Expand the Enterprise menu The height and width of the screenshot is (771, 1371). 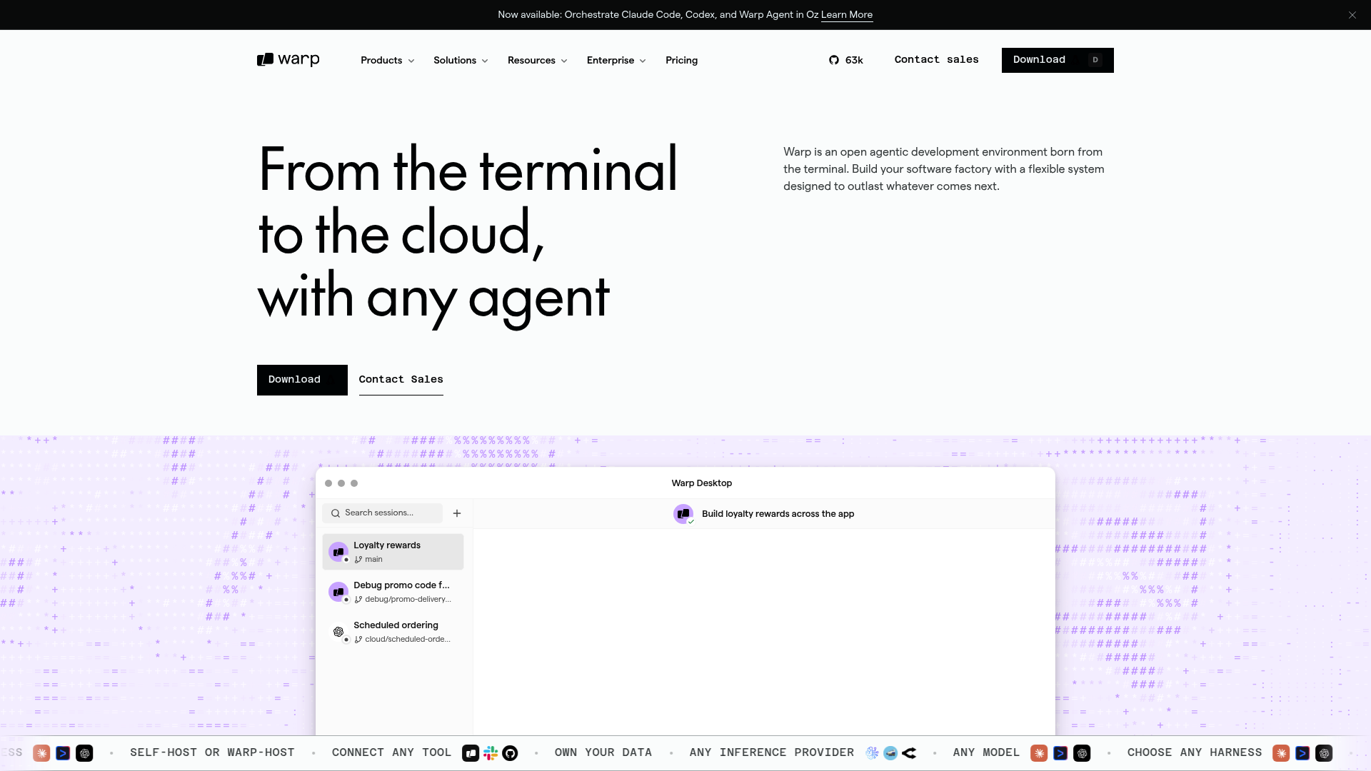(616, 61)
